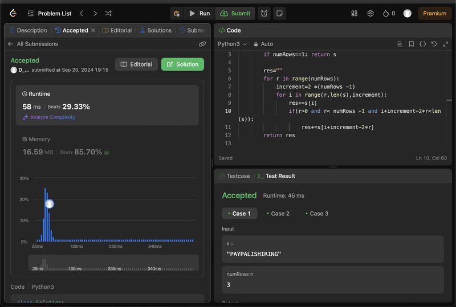Open the timer alarm clock icon
This screenshot has width=456, height=307.
(x=264, y=13)
